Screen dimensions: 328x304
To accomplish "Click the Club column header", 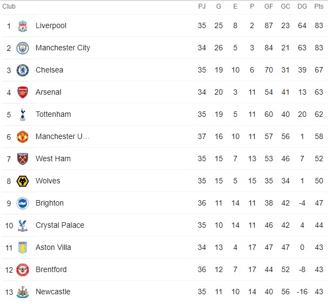I will pyautogui.click(x=9, y=6).
